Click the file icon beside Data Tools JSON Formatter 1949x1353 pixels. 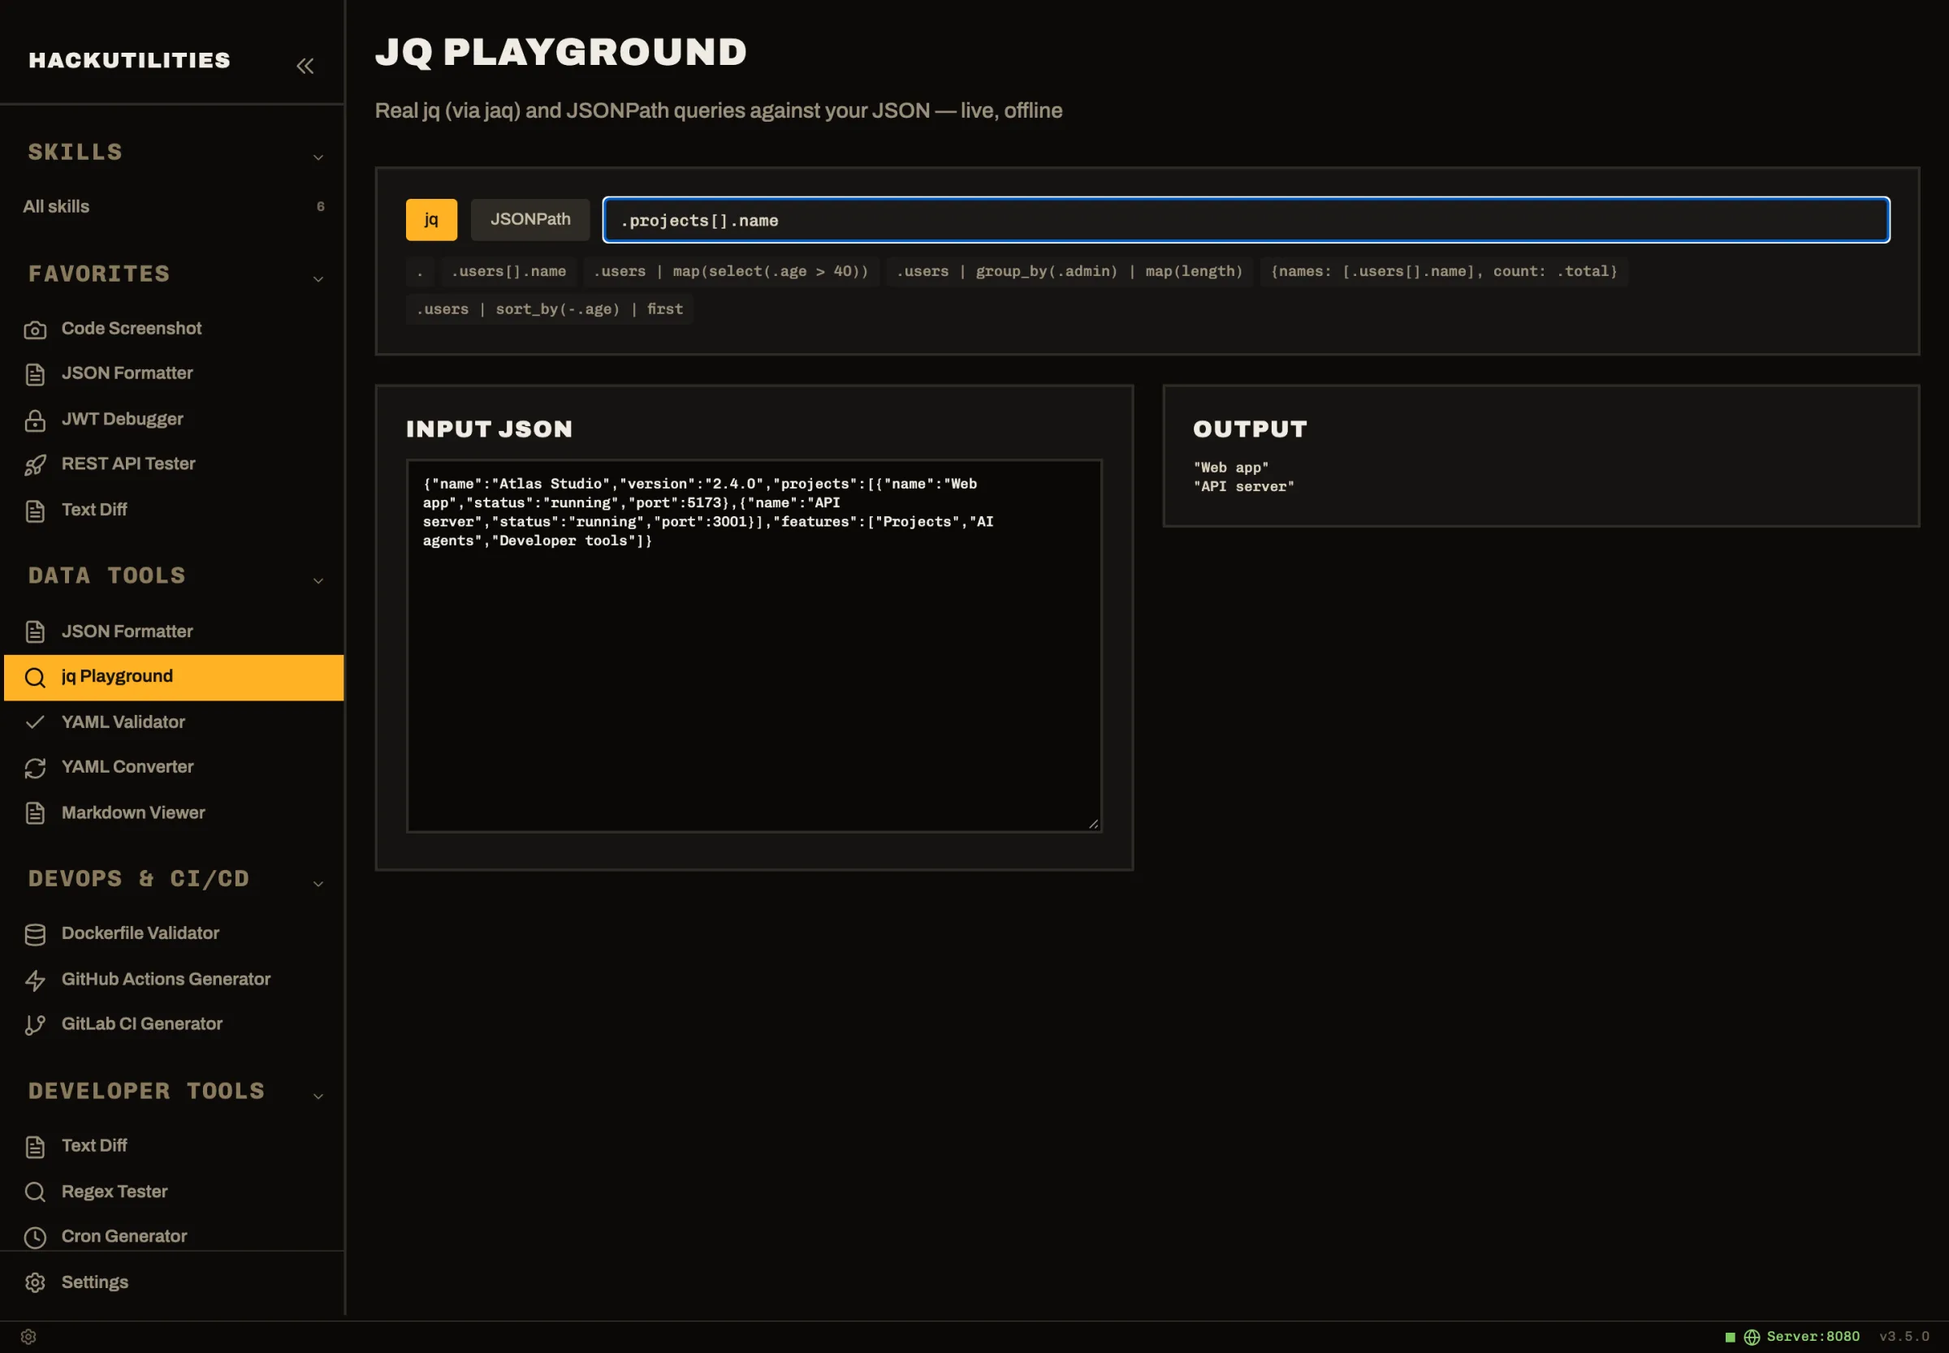(x=35, y=631)
